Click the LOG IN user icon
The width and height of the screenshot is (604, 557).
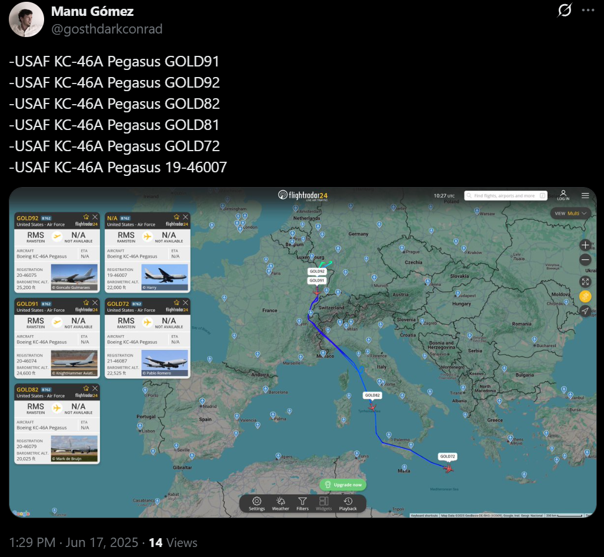click(x=563, y=195)
